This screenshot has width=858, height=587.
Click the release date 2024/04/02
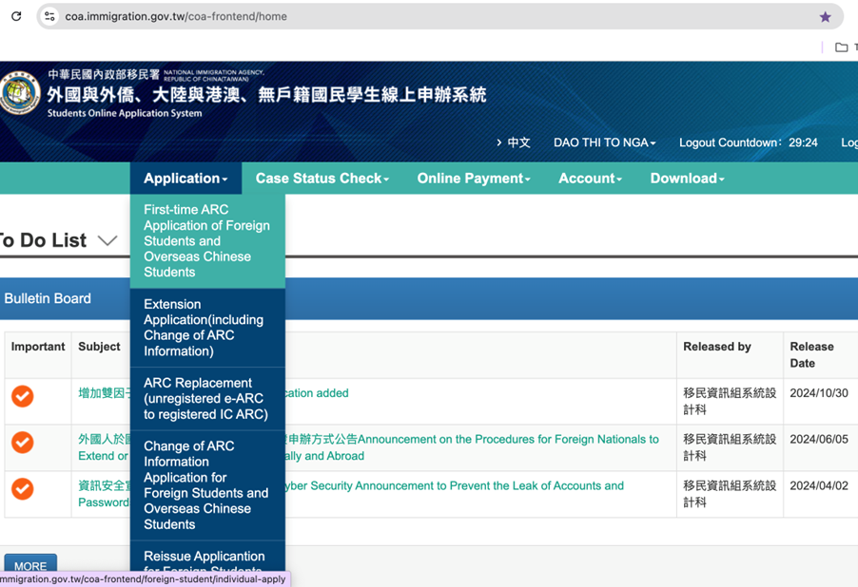pyautogui.click(x=819, y=486)
